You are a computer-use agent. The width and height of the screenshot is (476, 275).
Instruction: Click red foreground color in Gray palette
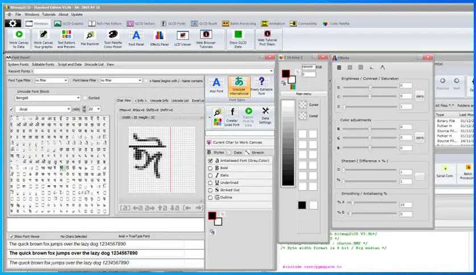click(x=285, y=74)
